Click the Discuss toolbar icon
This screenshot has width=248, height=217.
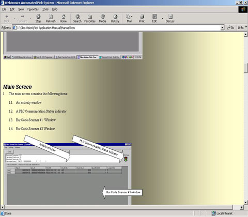point(170,19)
